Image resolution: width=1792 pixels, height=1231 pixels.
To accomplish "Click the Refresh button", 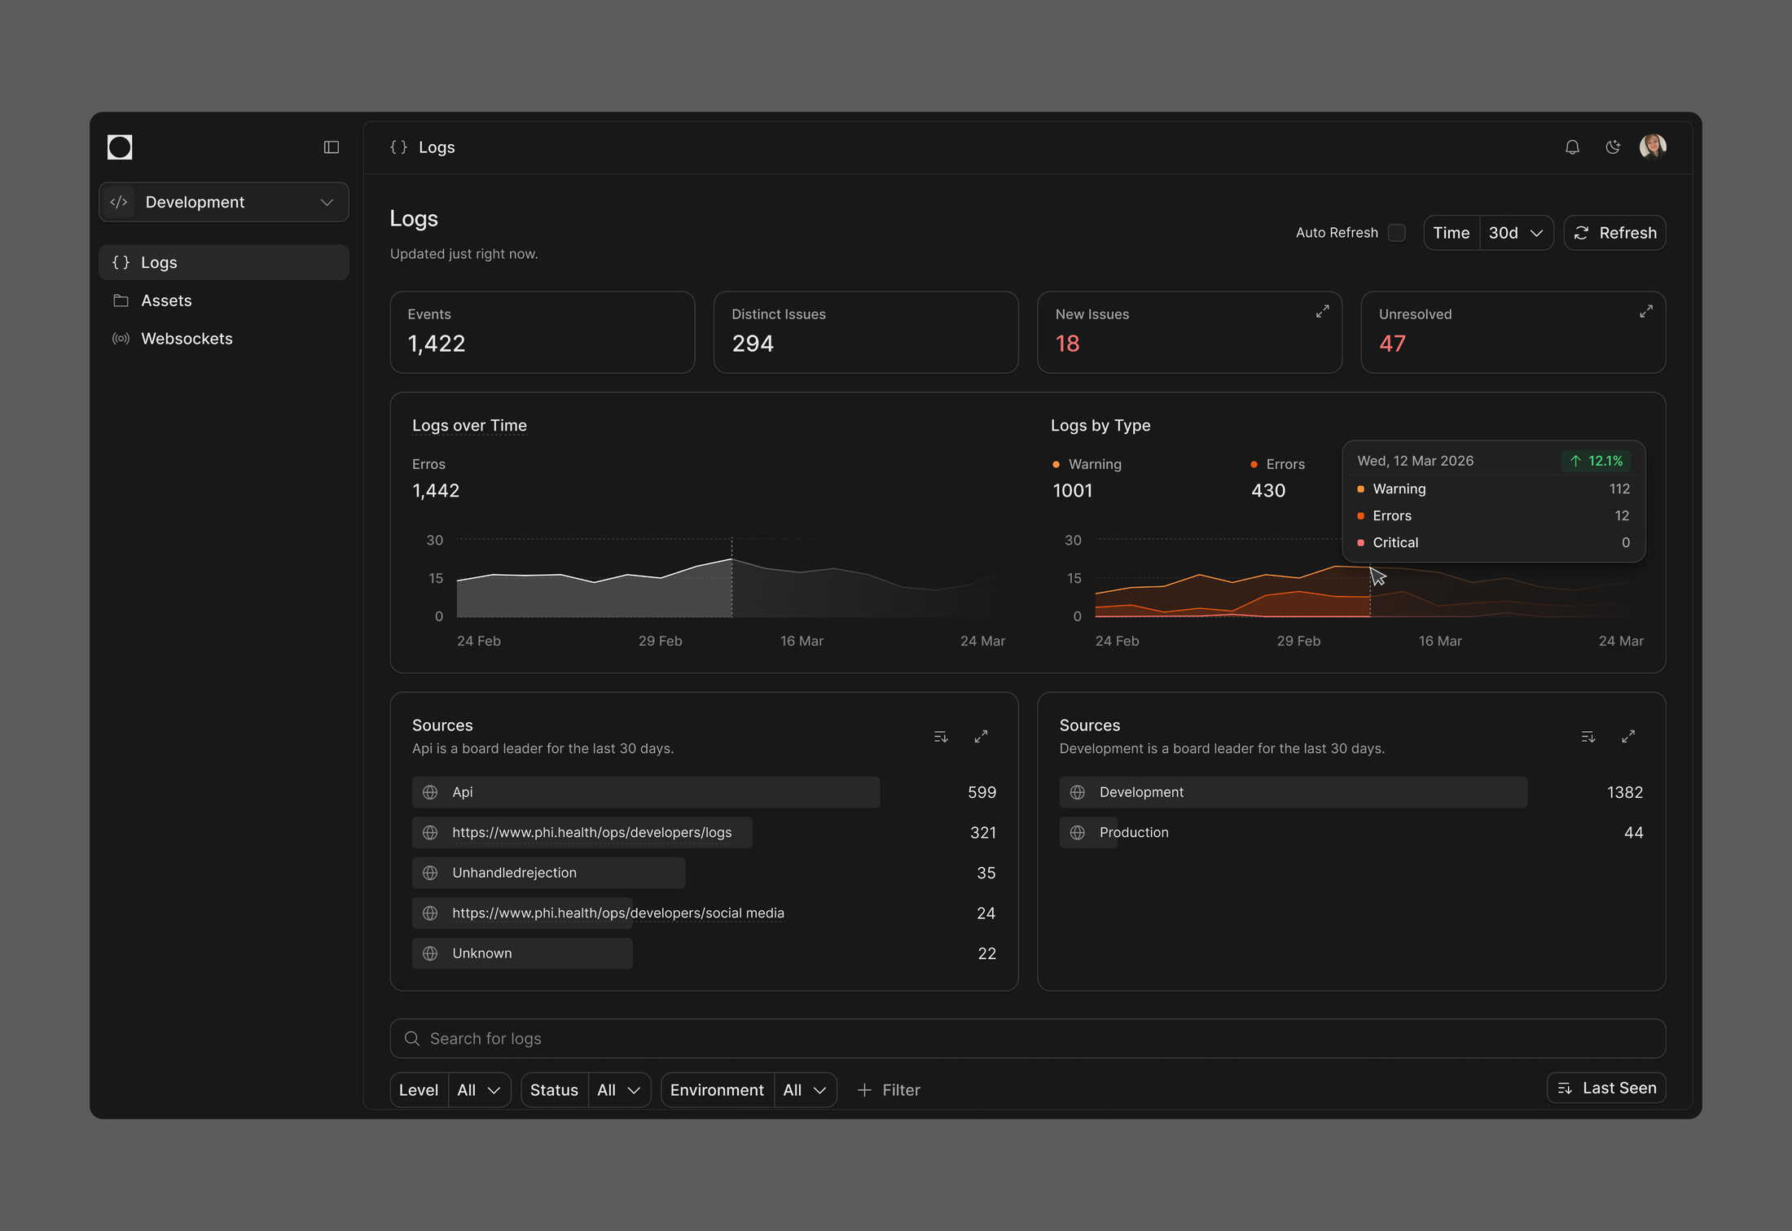I will point(1614,233).
